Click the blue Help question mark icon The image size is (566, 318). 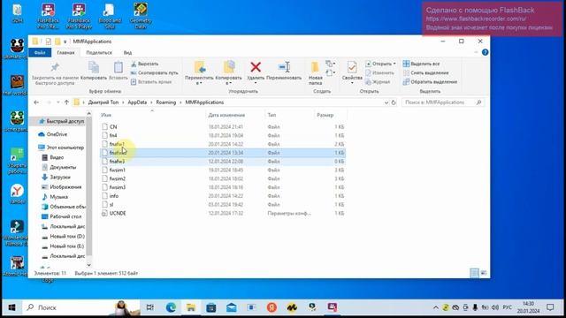tap(486, 52)
